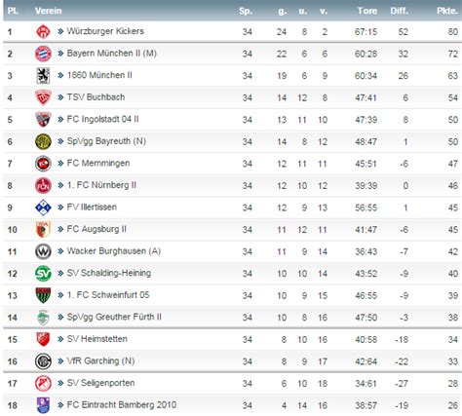Click the arrow before SV Heimstetten
This screenshot has height=416, width=462.
click(x=60, y=339)
